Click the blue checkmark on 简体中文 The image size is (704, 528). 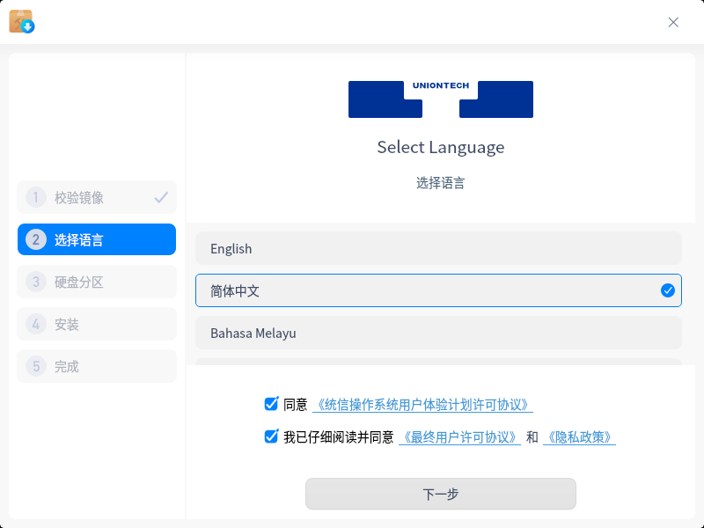tap(668, 290)
